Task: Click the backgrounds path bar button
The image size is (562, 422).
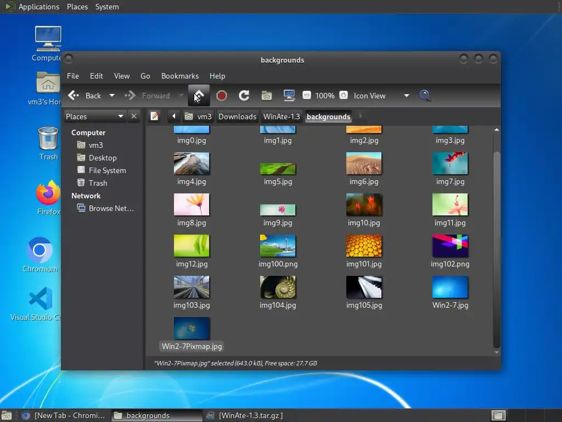Action: coord(328,116)
